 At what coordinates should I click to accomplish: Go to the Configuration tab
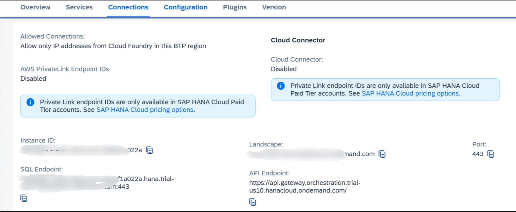point(185,7)
